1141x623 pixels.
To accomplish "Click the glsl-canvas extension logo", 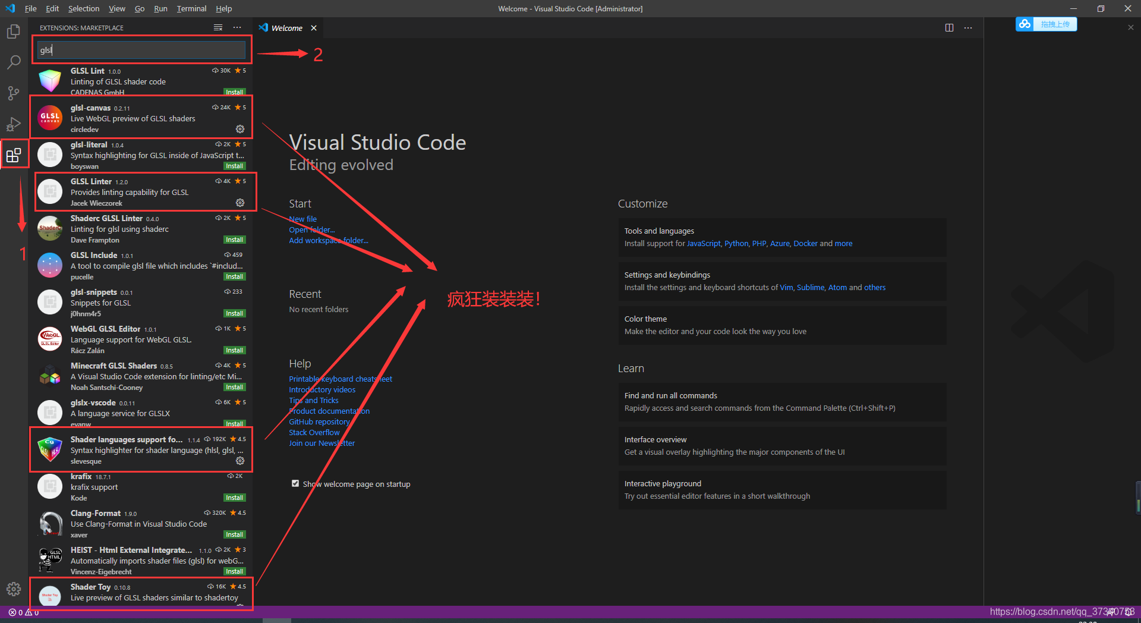I will coord(50,118).
